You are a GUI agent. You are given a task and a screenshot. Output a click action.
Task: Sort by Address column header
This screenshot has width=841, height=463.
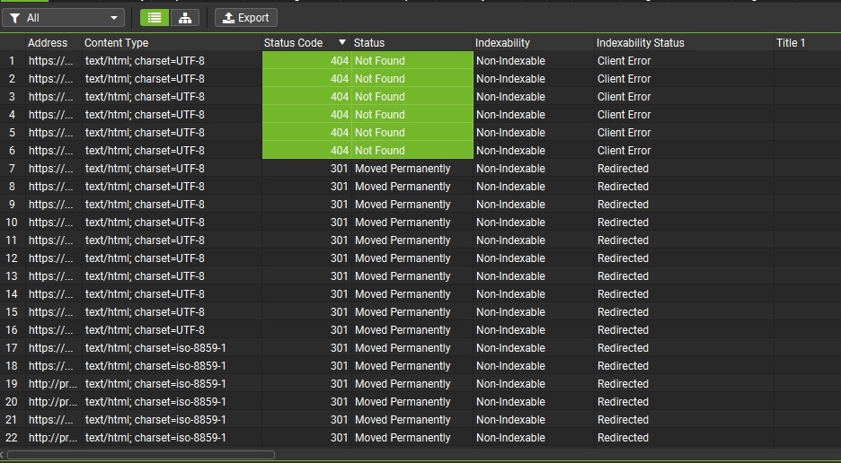point(48,43)
